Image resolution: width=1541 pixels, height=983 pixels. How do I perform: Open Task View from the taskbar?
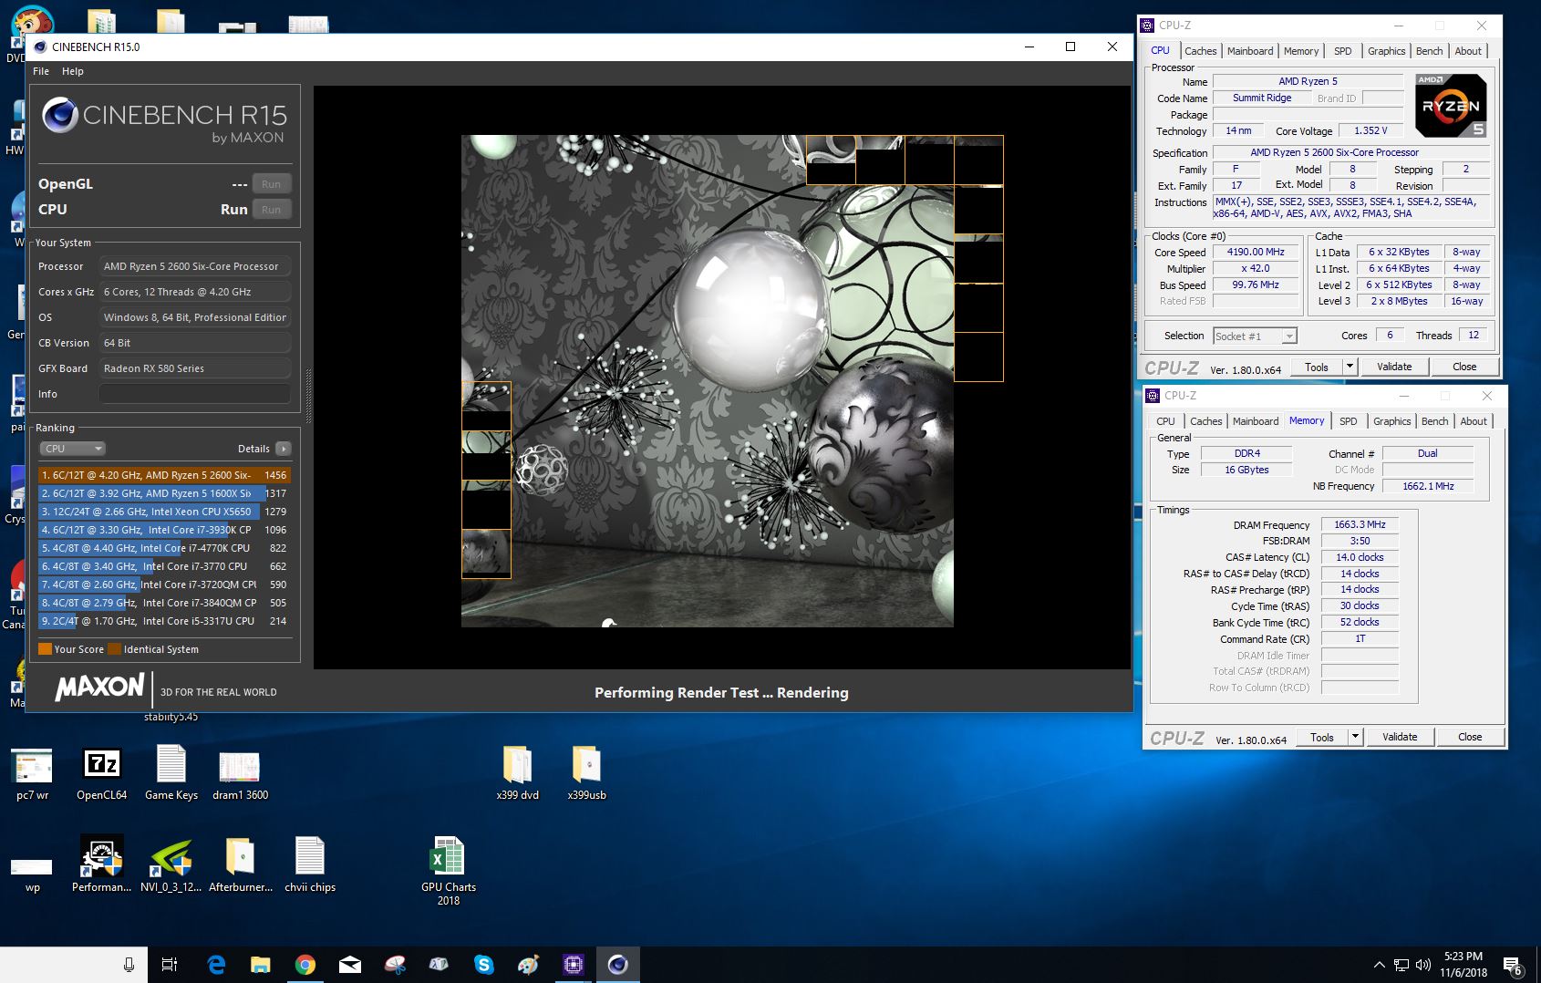click(170, 965)
